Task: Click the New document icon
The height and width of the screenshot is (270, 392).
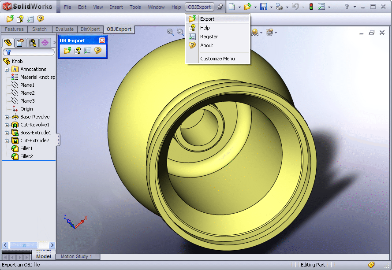Action: (x=232, y=7)
